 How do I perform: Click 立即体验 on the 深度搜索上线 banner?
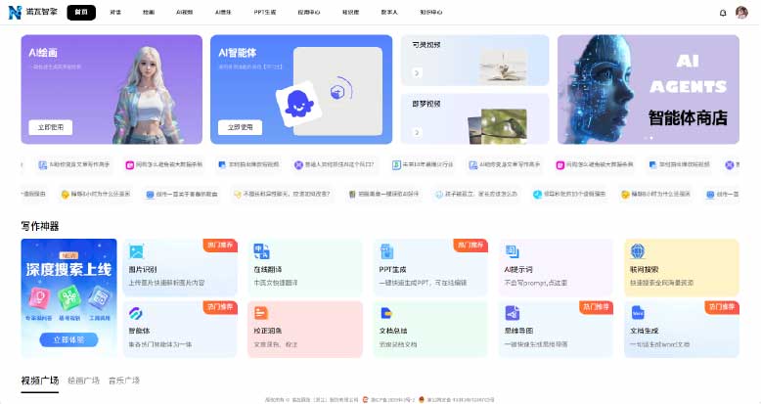tap(68, 339)
